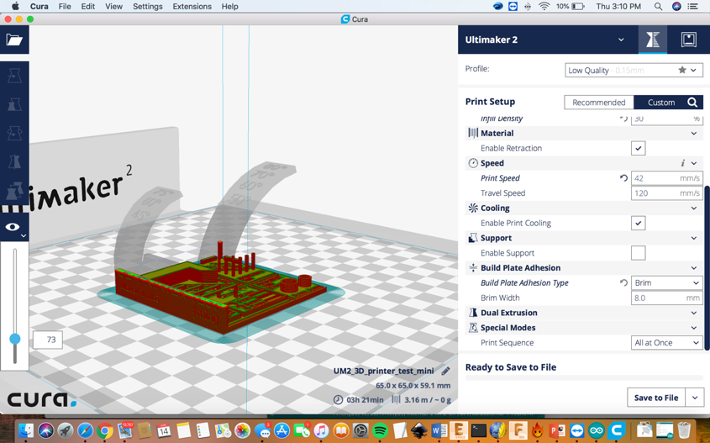Open the Help menu
The image size is (710, 443).
(229, 7)
